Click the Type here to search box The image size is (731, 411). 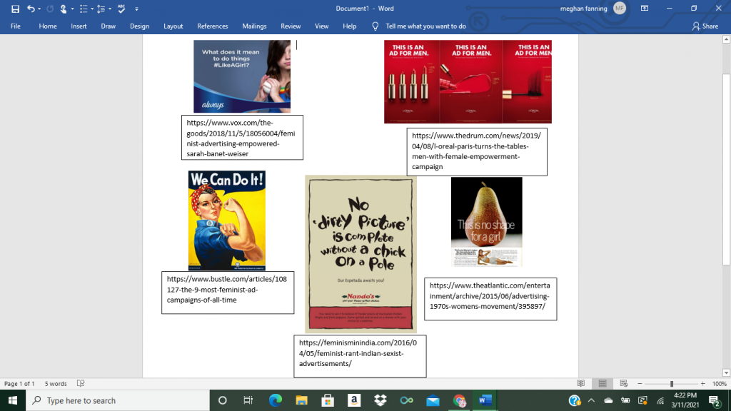pyautogui.click(x=118, y=400)
